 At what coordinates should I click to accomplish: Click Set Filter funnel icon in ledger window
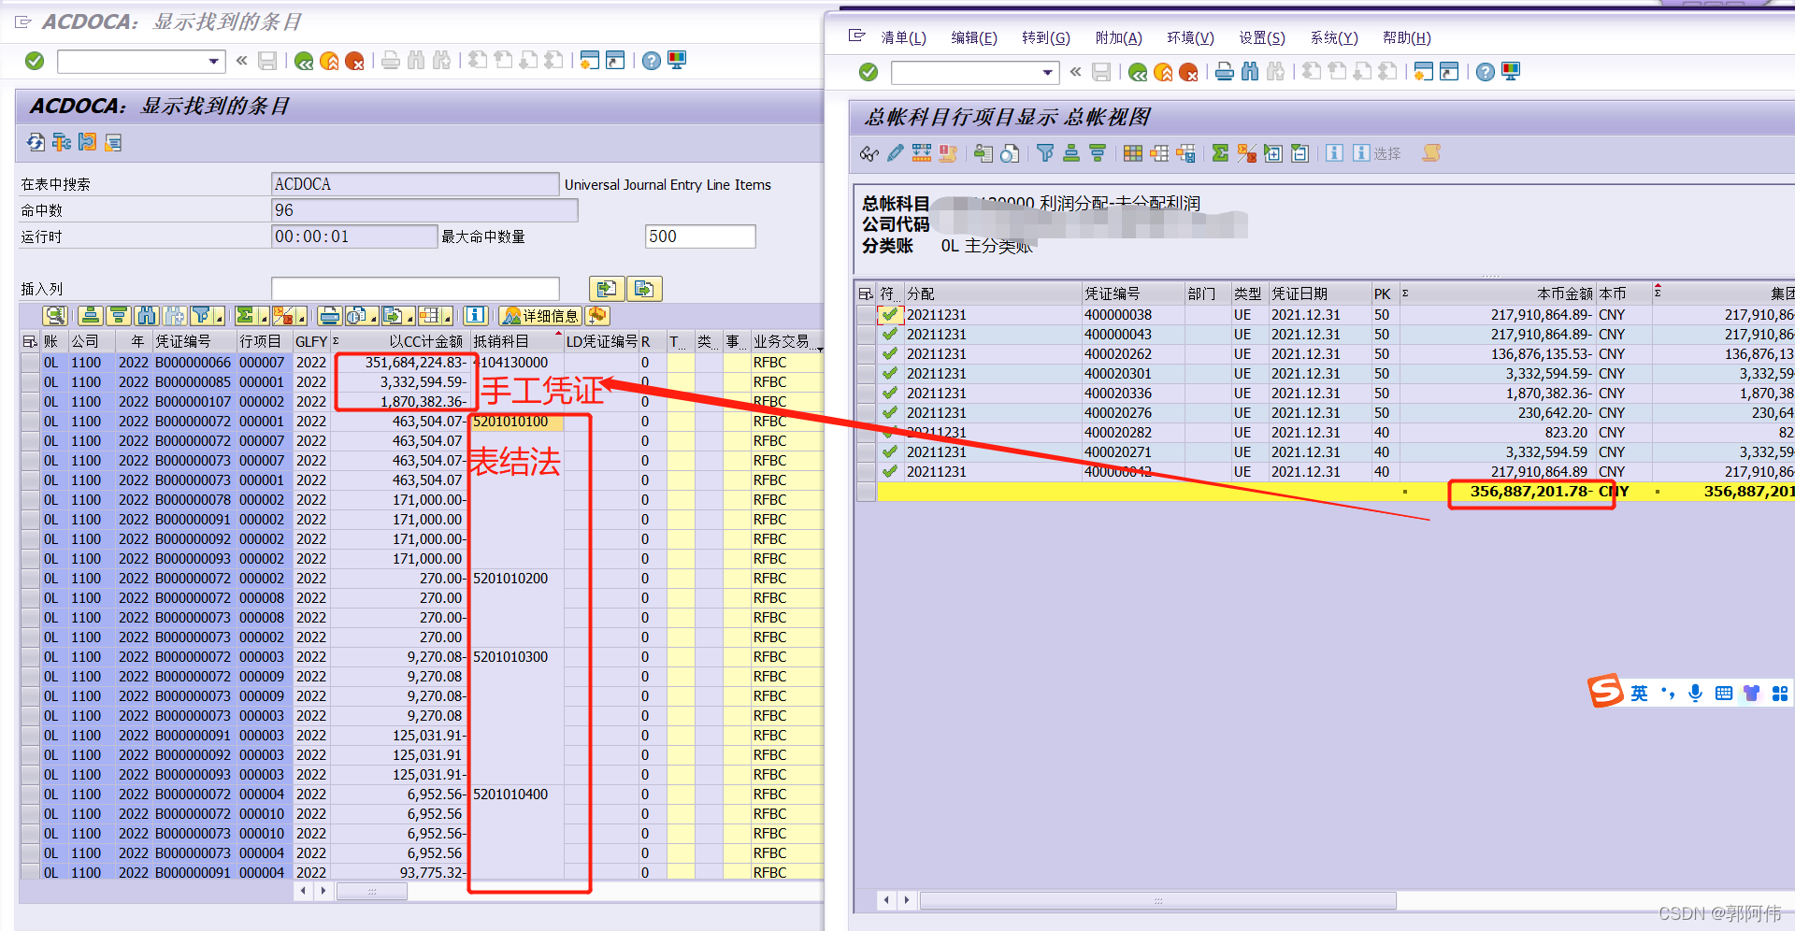[1045, 153]
